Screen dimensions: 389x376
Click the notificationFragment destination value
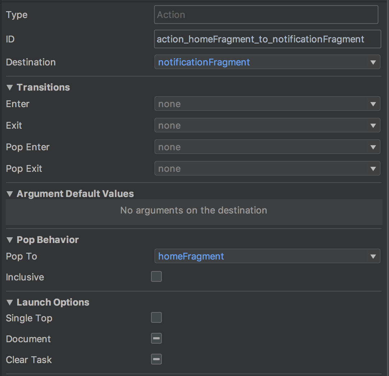(204, 63)
